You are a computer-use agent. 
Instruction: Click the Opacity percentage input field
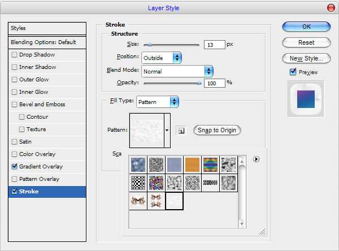(x=214, y=83)
